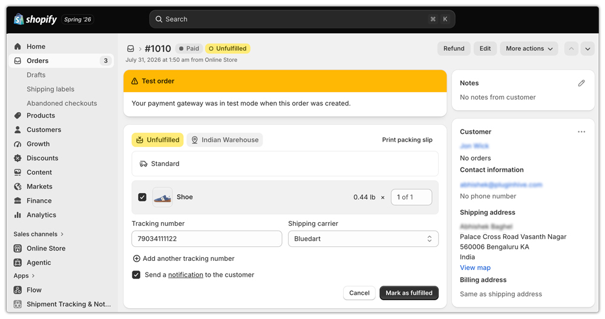Click the Agentic channel icon
605x319 pixels.
pyautogui.click(x=18, y=263)
